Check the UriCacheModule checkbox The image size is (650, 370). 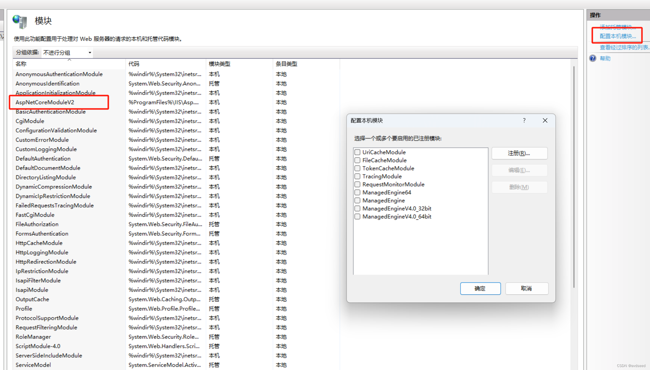(x=357, y=152)
